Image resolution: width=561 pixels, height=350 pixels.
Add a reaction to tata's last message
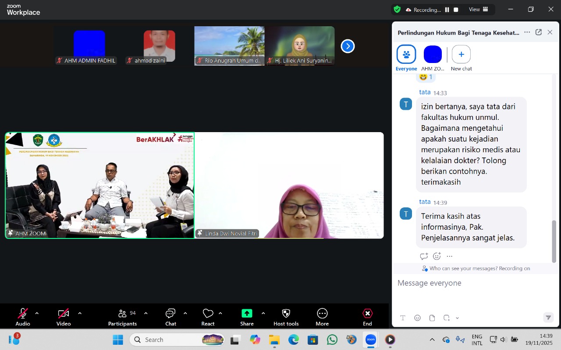click(x=437, y=256)
